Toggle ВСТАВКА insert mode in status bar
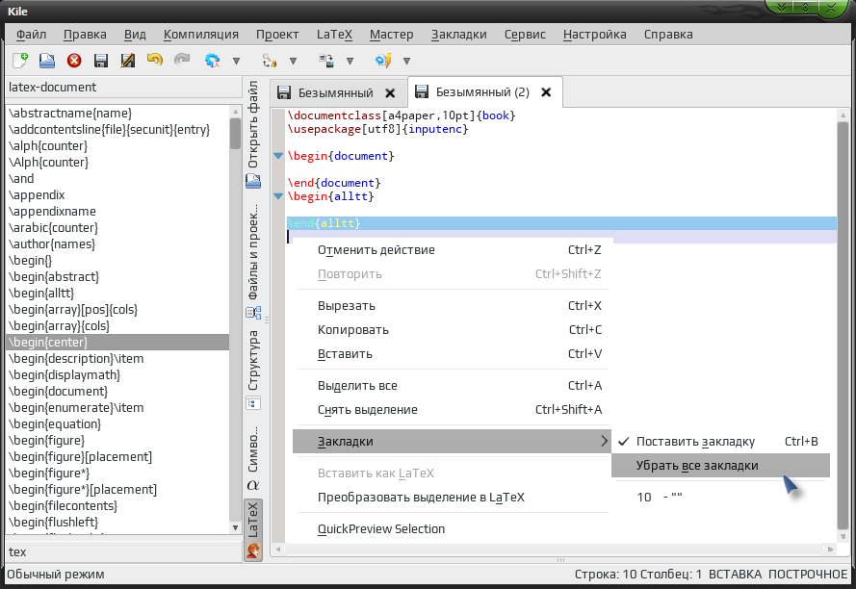The height and width of the screenshot is (589, 856). pos(735,575)
